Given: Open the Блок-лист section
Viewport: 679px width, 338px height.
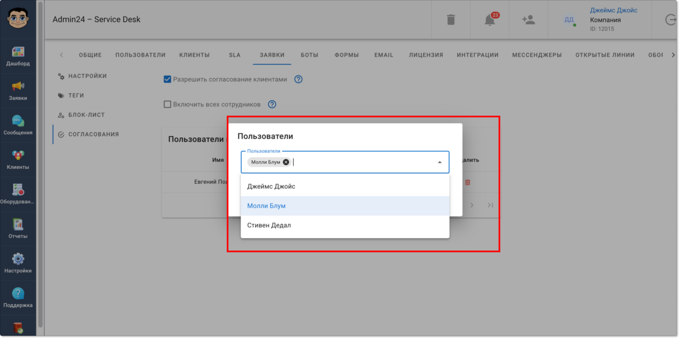Looking at the screenshot, I should pos(86,115).
